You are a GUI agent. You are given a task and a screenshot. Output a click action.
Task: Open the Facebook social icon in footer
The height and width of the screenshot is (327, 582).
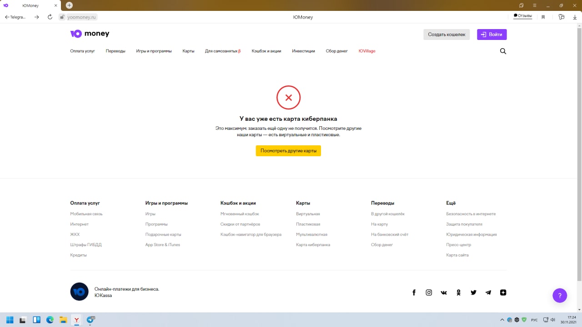(x=414, y=292)
